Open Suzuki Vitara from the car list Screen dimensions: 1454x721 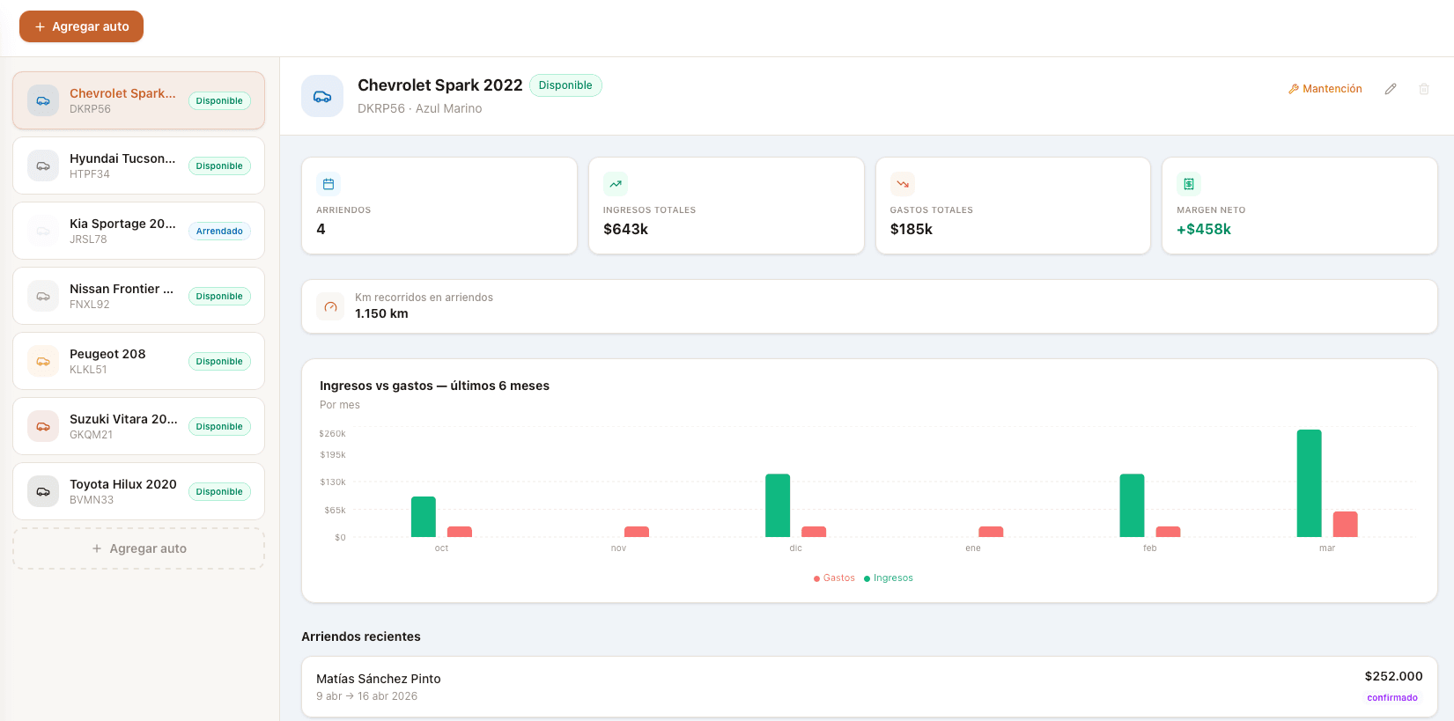(x=138, y=426)
